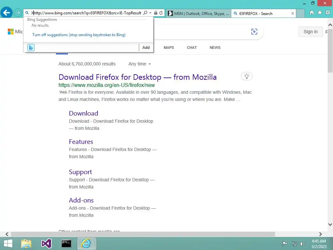Open the CHAT search category
The image size is (333, 250).
(192, 48)
